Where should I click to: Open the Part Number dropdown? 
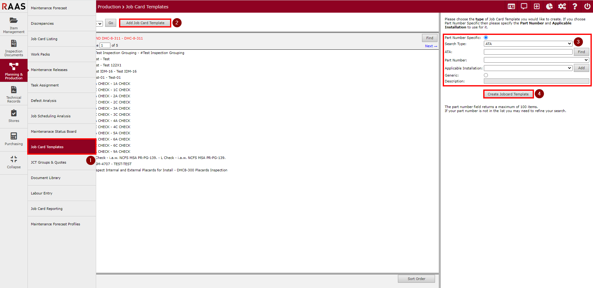536,60
